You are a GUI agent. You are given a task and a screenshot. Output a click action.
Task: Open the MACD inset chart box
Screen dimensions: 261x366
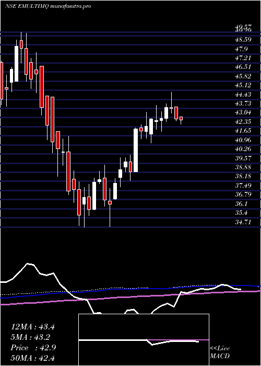144,340
